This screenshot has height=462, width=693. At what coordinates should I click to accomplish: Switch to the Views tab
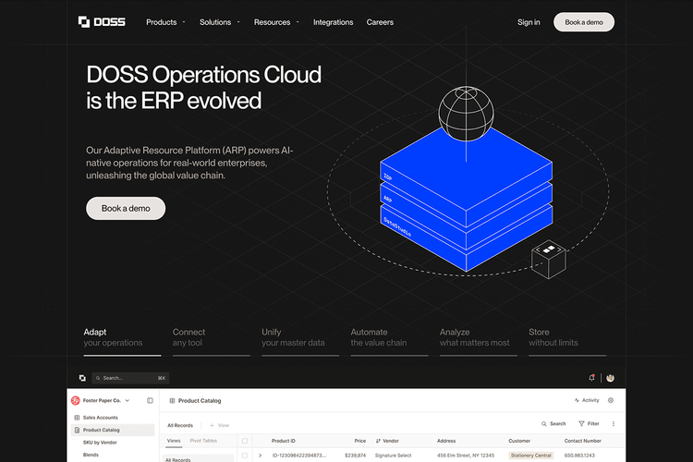point(174,441)
